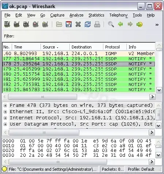Image resolution: width=164 pixels, height=174 pixels.
Task: Select the IGMP packet at 8.802993
Action: (79, 54)
